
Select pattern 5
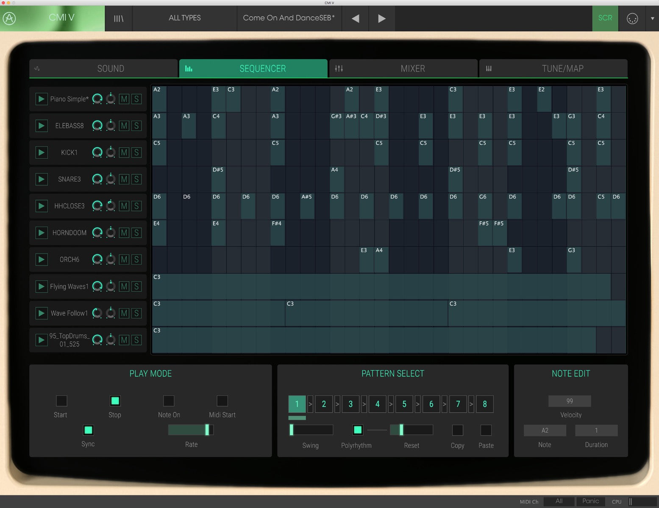point(404,404)
